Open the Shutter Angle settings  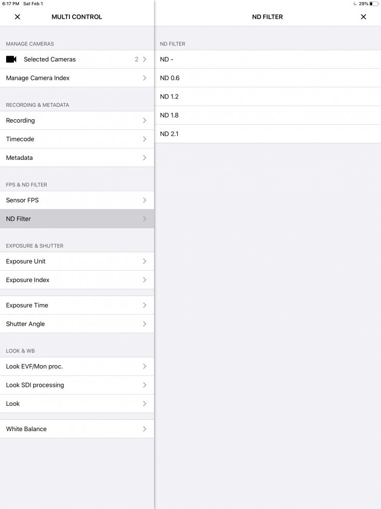[x=77, y=324]
